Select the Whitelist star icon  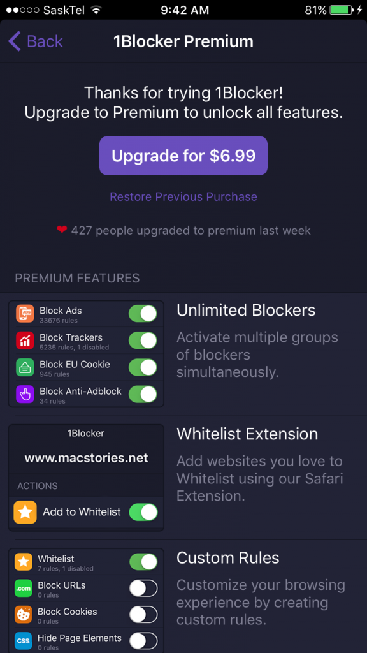pos(22,562)
